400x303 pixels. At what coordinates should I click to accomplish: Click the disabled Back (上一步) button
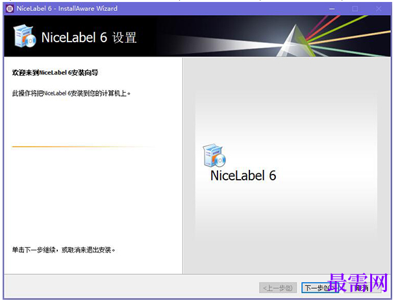click(x=278, y=288)
